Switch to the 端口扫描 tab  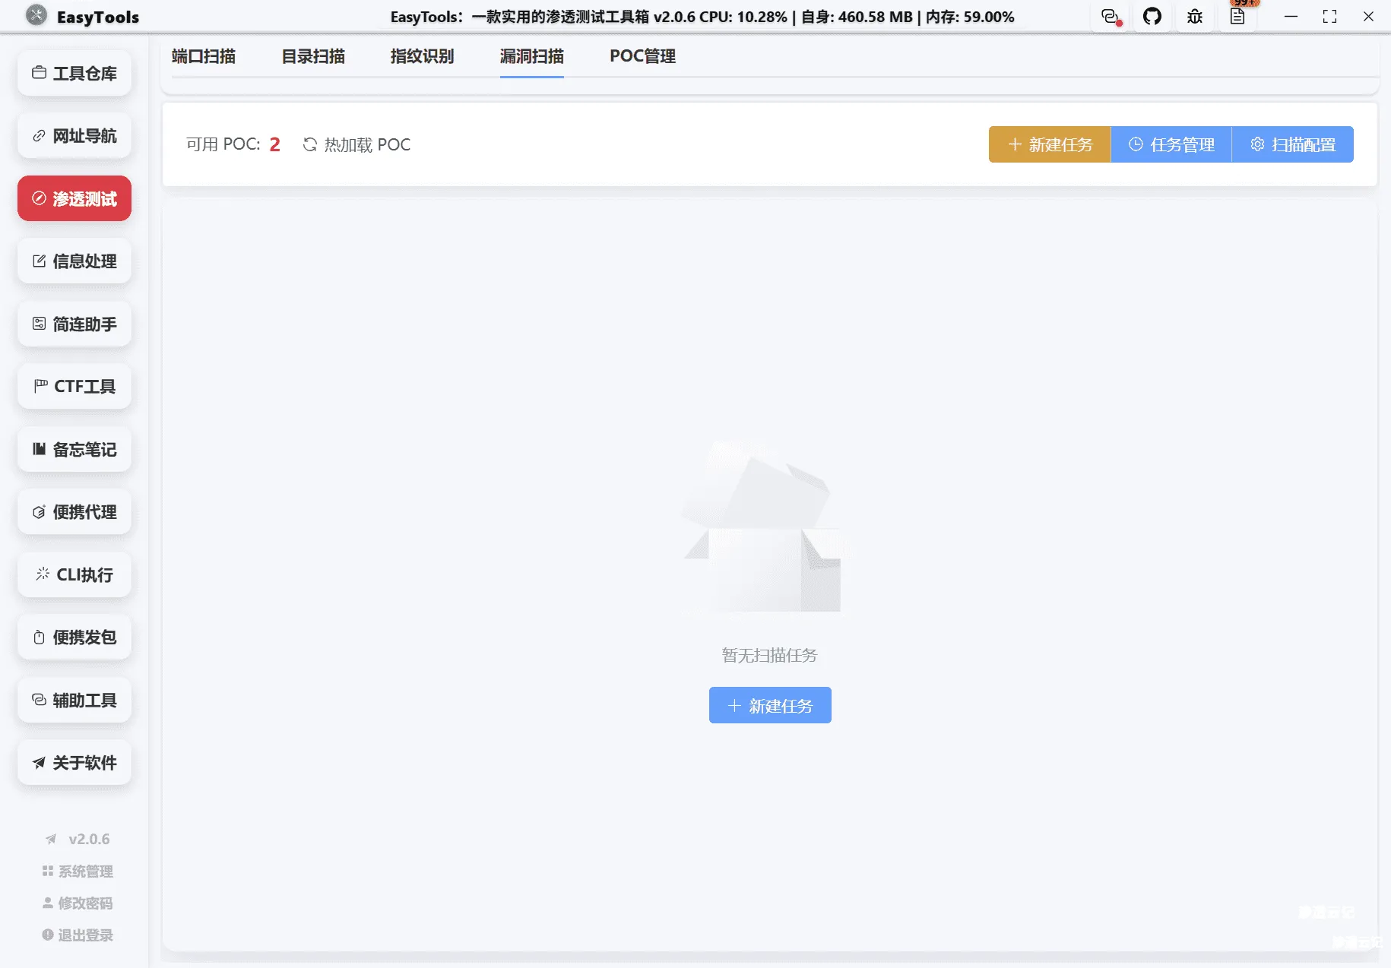click(202, 56)
